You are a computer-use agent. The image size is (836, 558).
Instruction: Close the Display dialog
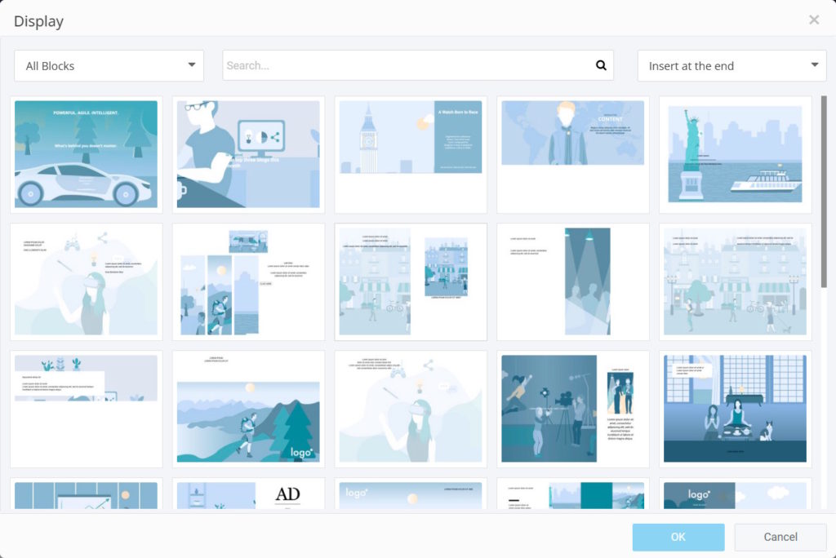coord(814,20)
